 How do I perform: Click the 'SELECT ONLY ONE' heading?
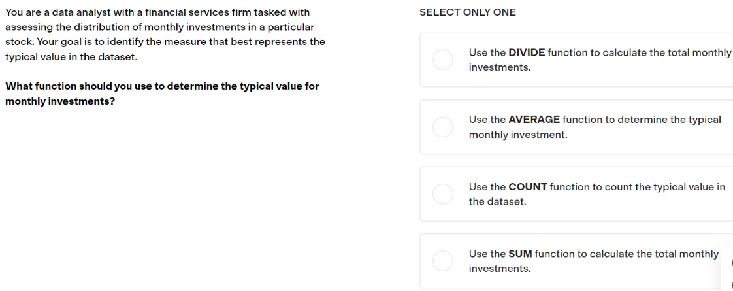(468, 12)
